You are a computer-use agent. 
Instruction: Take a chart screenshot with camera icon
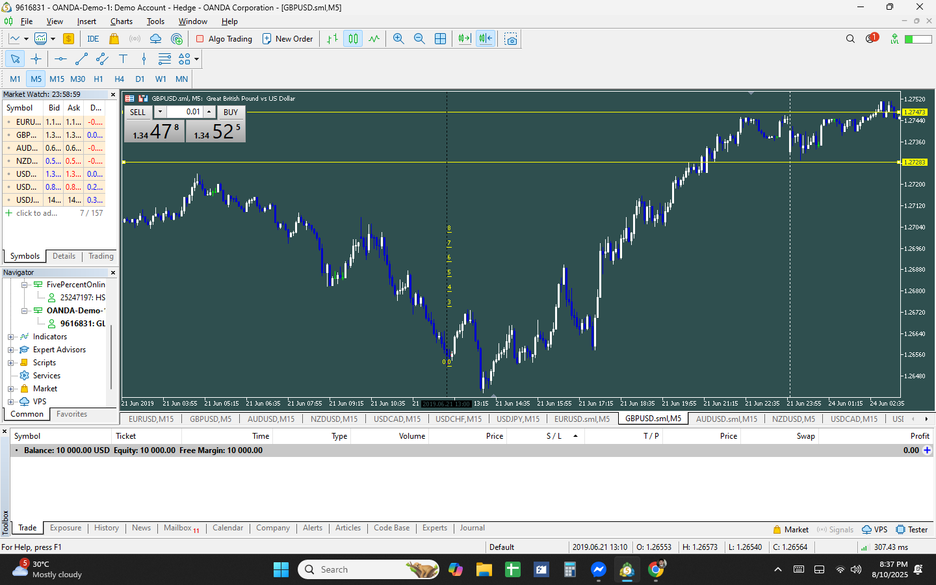511,39
